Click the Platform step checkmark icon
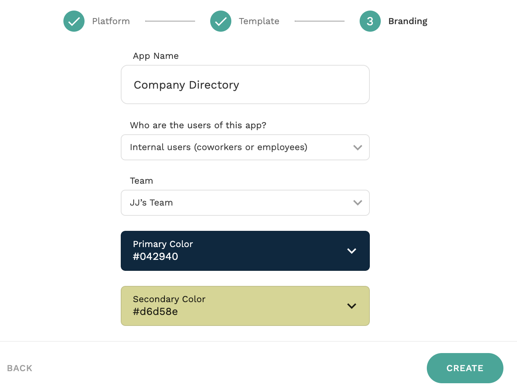Image resolution: width=517 pixels, height=387 pixels. click(x=74, y=21)
